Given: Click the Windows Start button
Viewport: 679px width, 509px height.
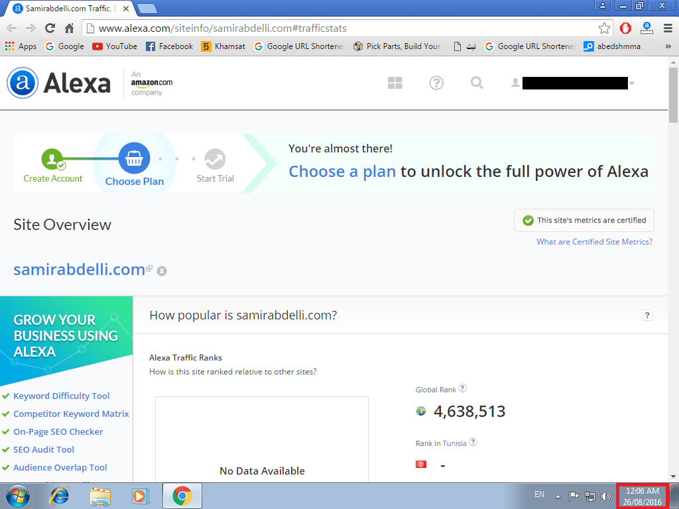Looking at the screenshot, I should coord(18,496).
